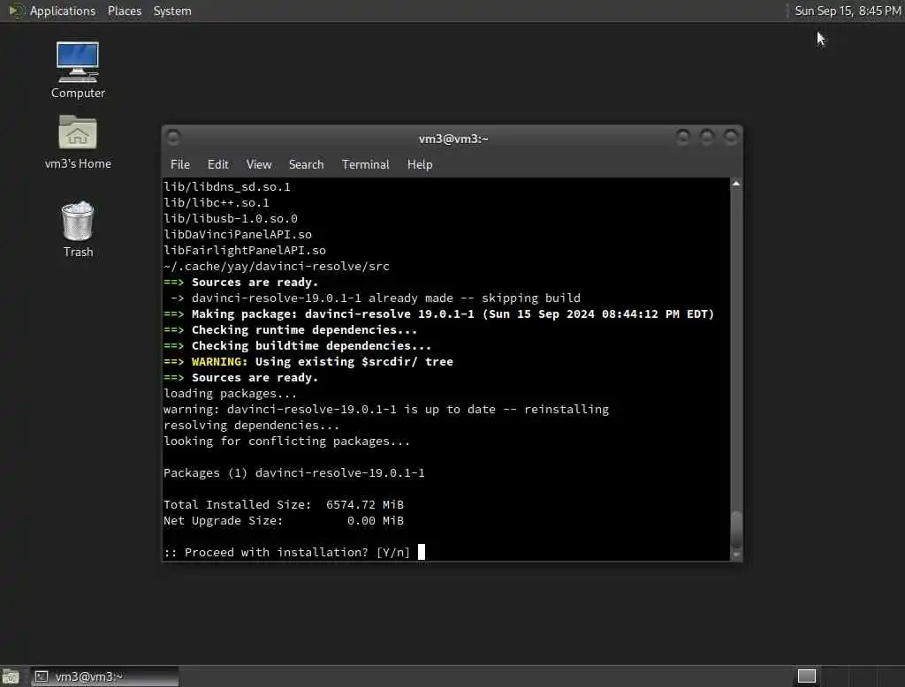Click 'lib/libc++.so.1' line
Viewport: 905px width, 687px height.
coord(217,203)
